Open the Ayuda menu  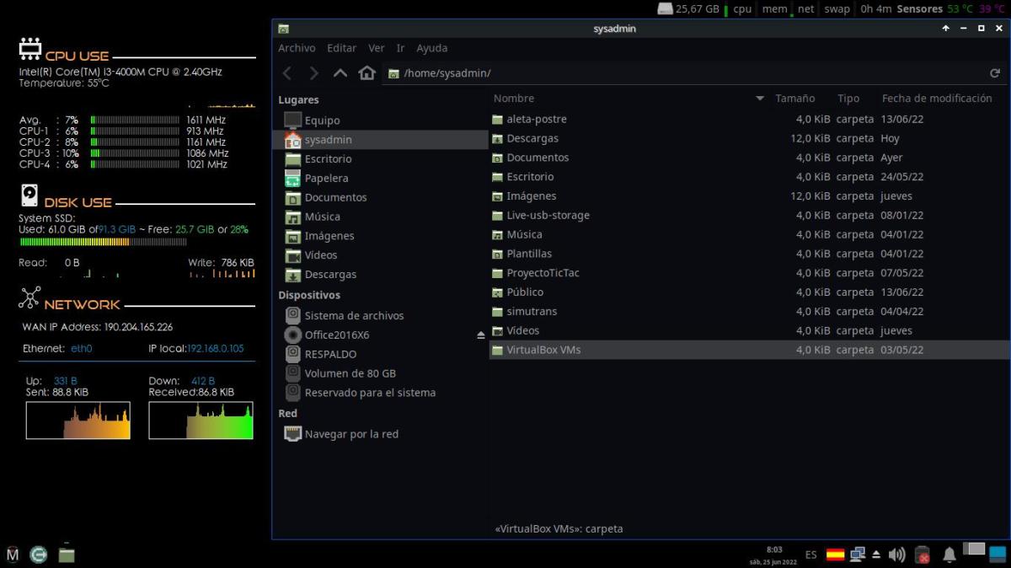click(431, 48)
